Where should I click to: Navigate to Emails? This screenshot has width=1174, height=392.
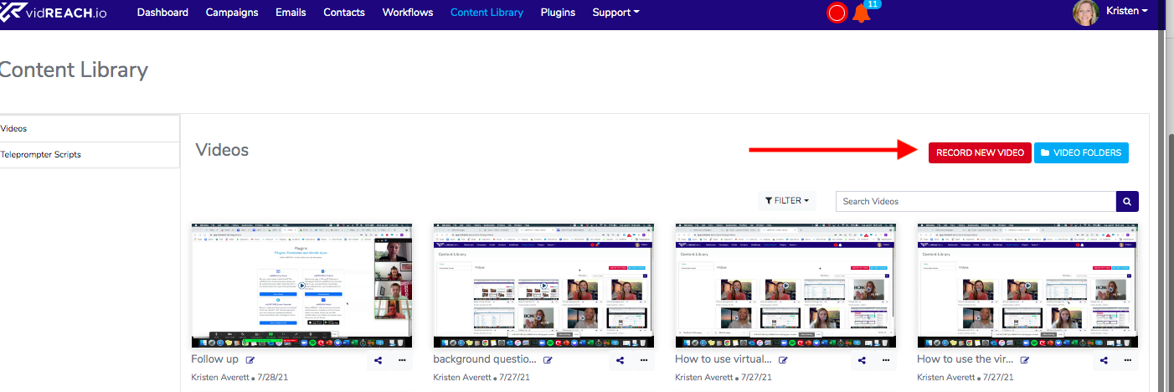pyautogui.click(x=291, y=13)
